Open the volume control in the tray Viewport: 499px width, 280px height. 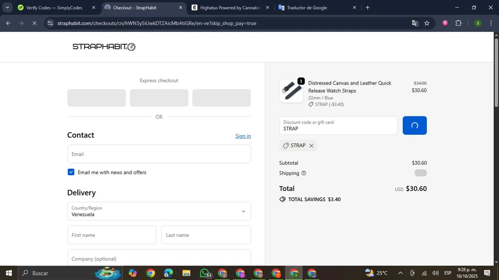[x=435, y=273]
